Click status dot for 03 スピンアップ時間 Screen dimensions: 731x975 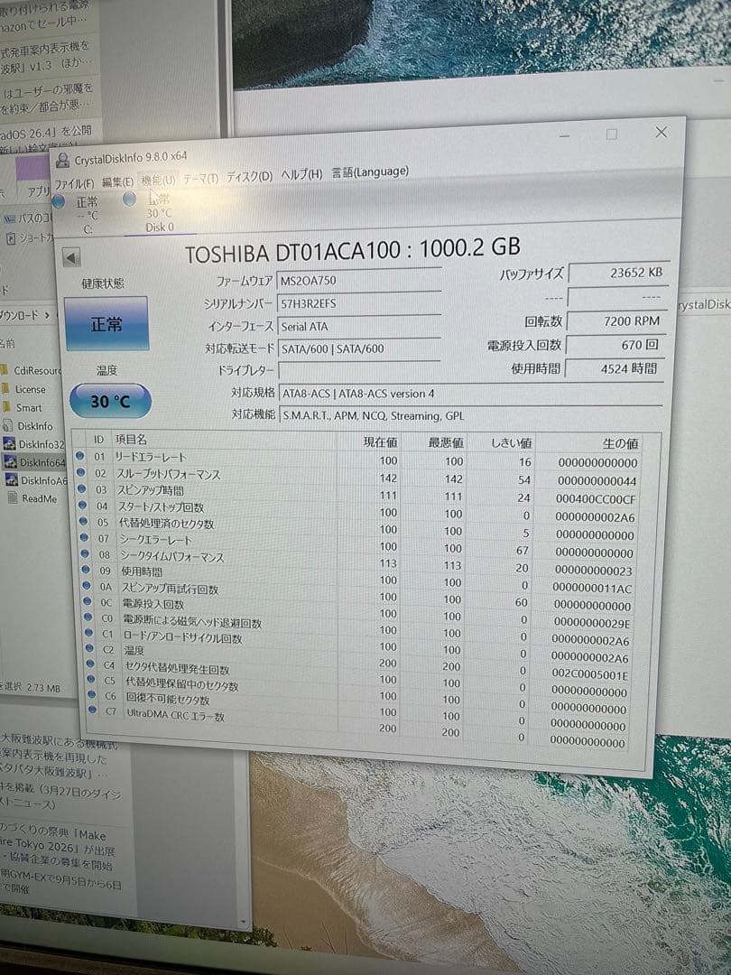(81, 488)
